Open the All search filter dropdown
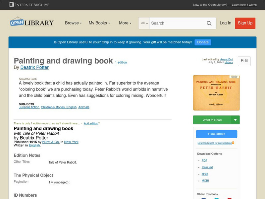265x199 pixels. 145,23
